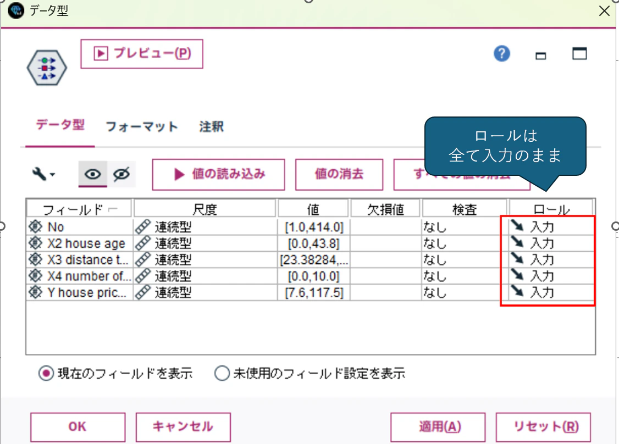Open the 入力 role for No row
619x444 pixels.
click(x=551, y=227)
